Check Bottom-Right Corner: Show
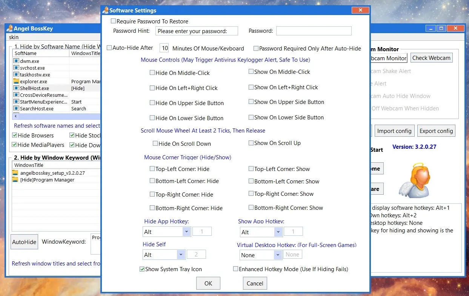469x296 pixels. [251, 208]
